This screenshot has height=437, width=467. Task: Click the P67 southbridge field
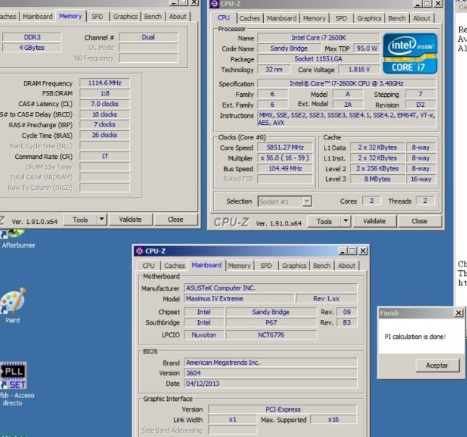coord(271,322)
